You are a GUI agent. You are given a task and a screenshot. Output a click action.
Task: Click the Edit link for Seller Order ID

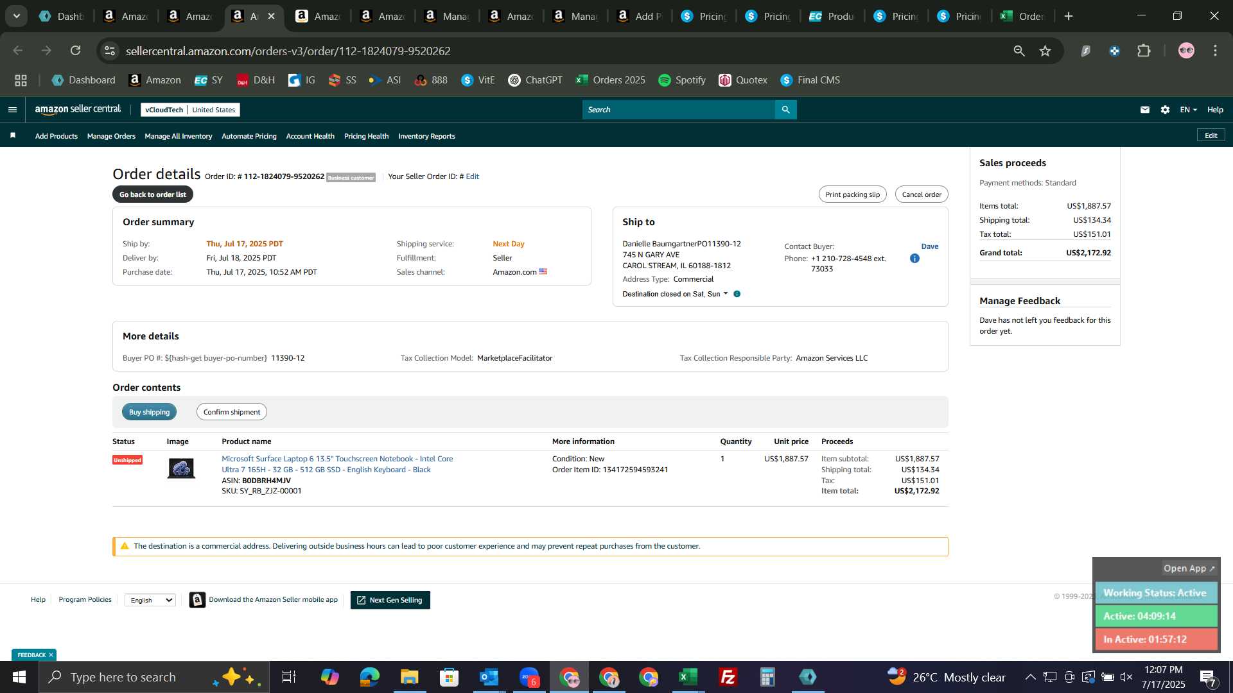[x=472, y=176]
